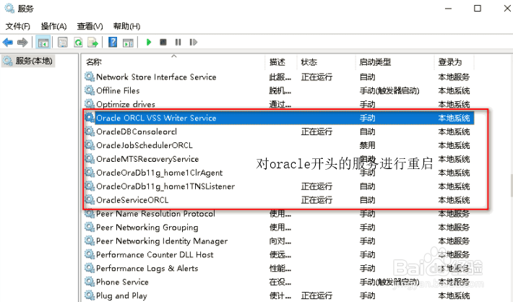
Task: Click gear icon of OracleServiceORCL row
Action: (x=90, y=199)
